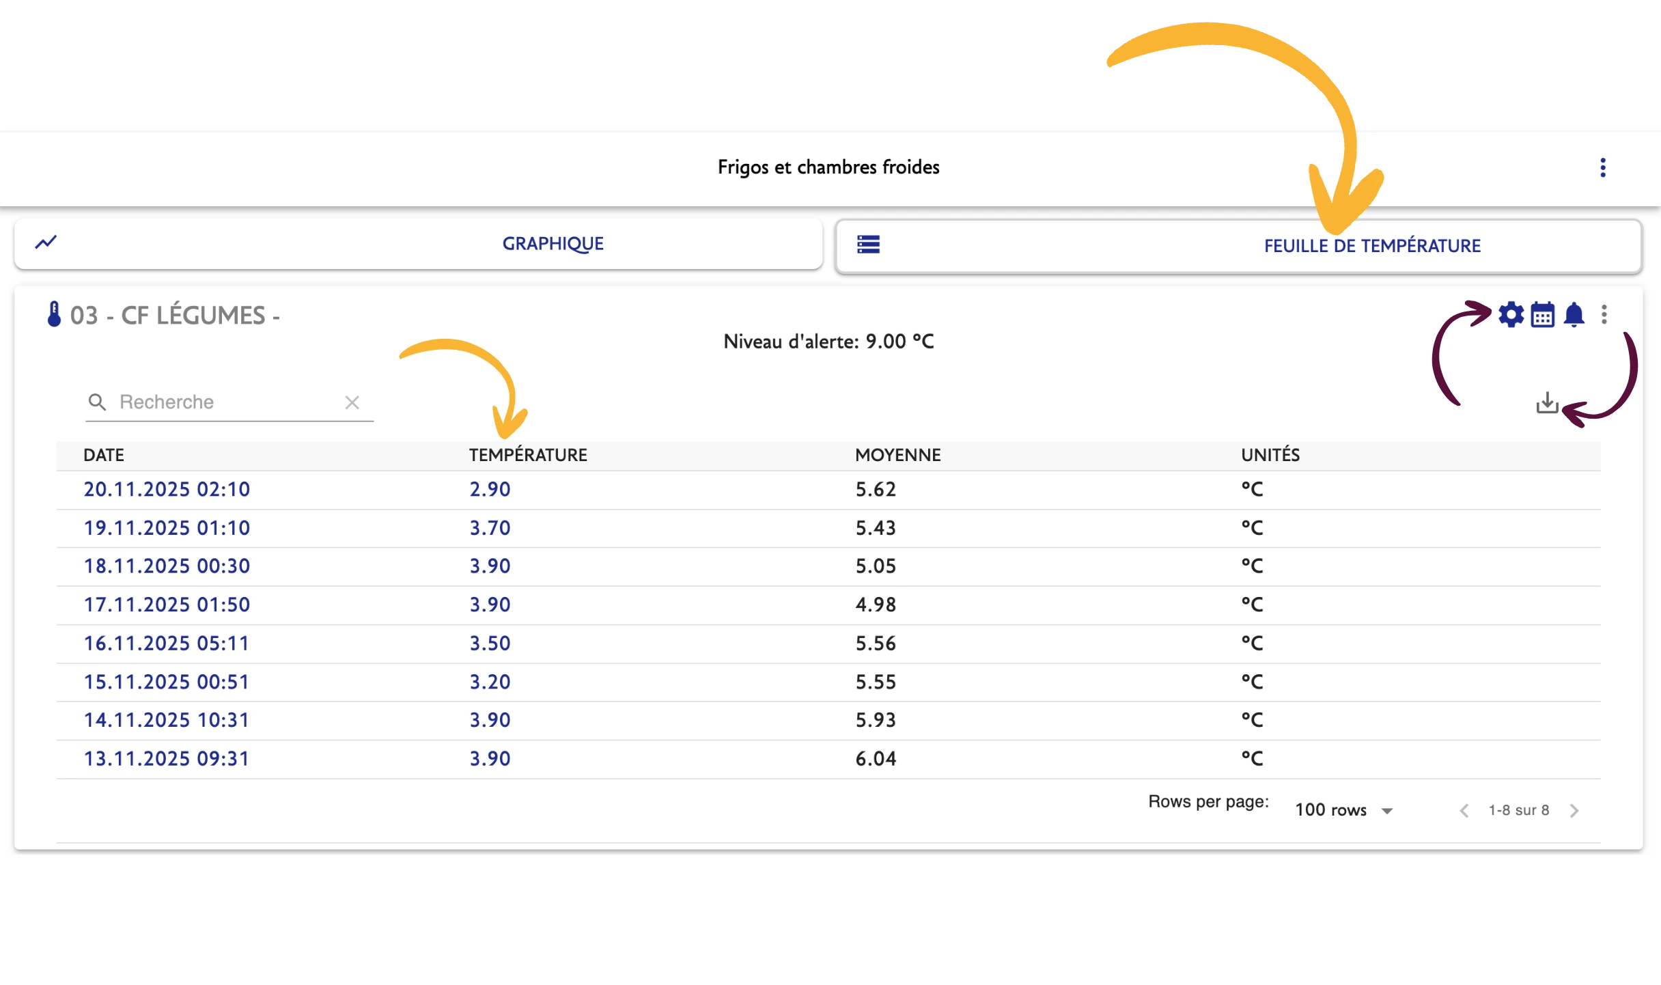
Task: Go to the previous results page
Action: [x=1464, y=811]
